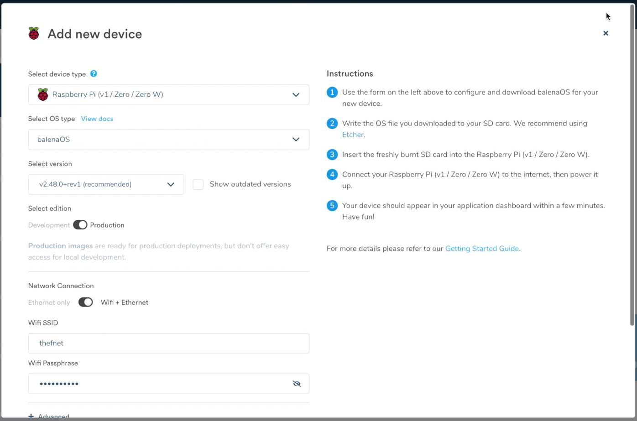The width and height of the screenshot is (637, 421).
Task: Open the Etcher link in instructions
Action: (x=353, y=135)
